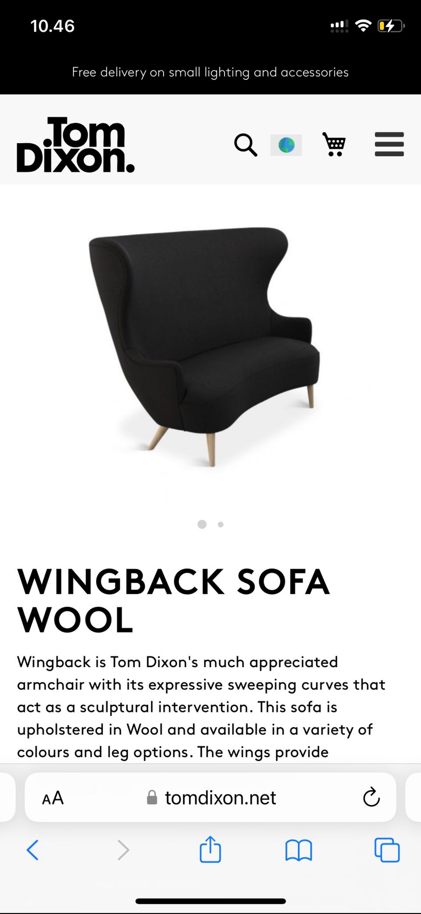Tap the Safari back arrow
Image resolution: width=421 pixels, height=914 pixels.
tap(32, 849)
